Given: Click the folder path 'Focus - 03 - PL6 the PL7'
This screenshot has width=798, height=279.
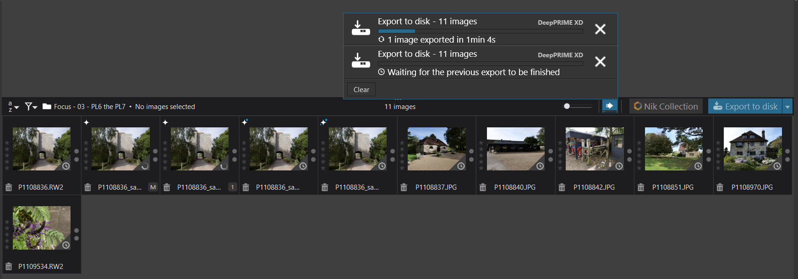Looking at the screenshot, I should [x=90, y=107].
